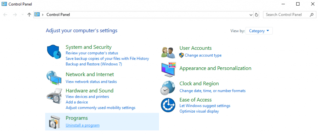Image resolution: width=318 pixels, height=135 pixels.
Task: Click the Adjust your computer's settings heading
Action: [82, 31]
